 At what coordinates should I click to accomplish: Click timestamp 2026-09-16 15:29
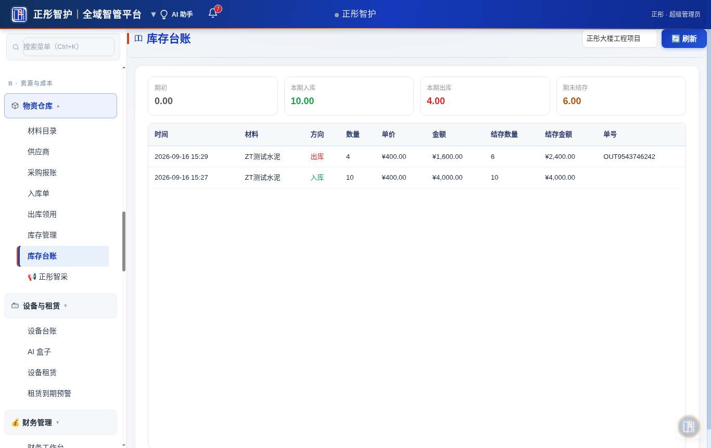[181, 156]
